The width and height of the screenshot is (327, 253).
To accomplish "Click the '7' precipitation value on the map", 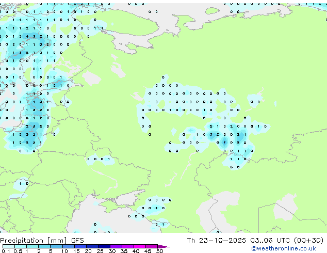I will coord(224,143).
